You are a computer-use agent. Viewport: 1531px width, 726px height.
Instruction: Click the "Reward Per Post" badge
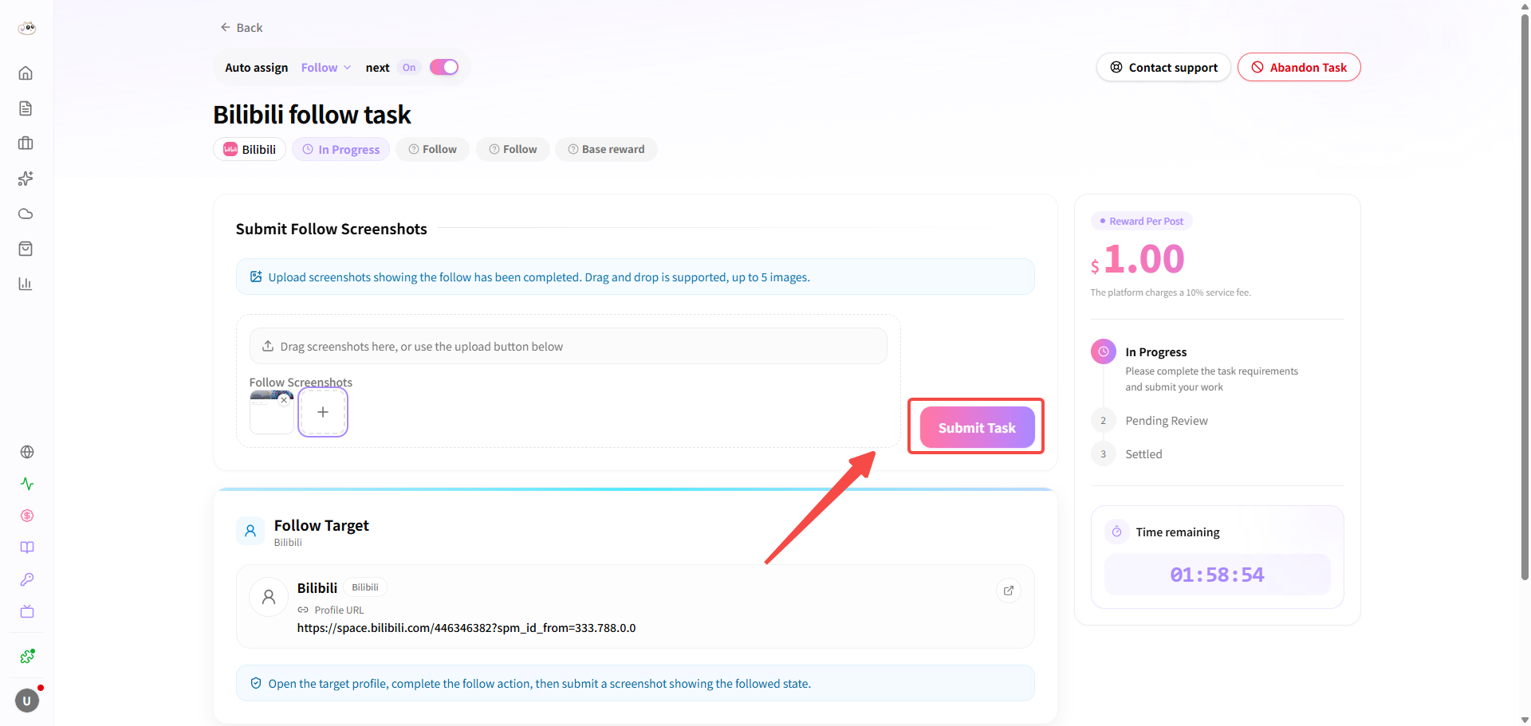click(x=1141, y=222)
